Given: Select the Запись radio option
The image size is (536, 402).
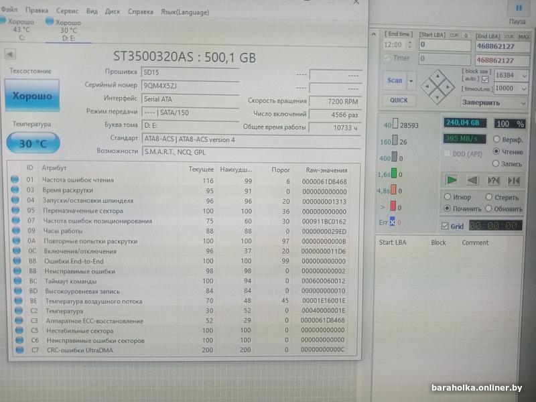Looking at the screenshot, I should click(x=496, y=163).
